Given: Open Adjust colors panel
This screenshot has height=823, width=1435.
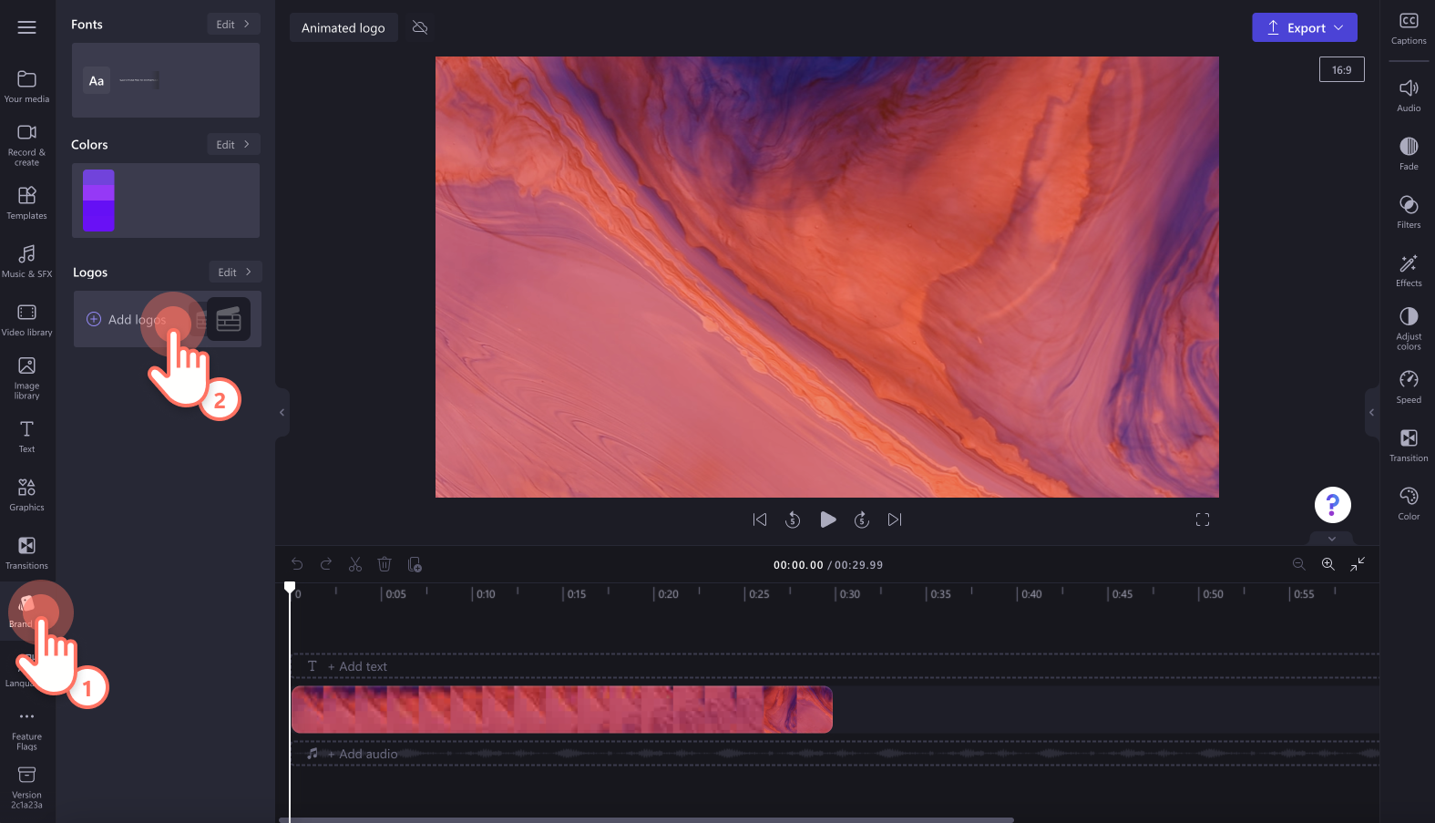Looking at the screenshot, I should (1409, 329).
